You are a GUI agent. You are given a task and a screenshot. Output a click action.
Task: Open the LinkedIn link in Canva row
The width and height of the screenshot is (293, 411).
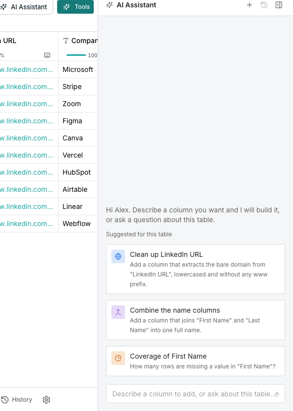(x=26, y=138)
